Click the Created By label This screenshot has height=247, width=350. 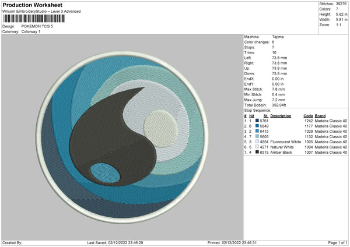point(12,242)
